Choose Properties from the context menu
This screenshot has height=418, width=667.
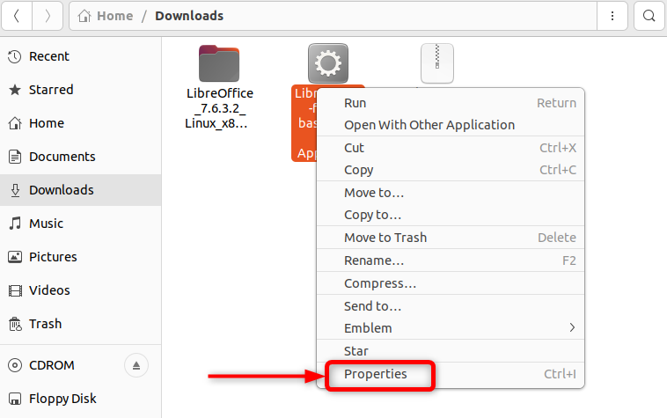coord(376,374)
